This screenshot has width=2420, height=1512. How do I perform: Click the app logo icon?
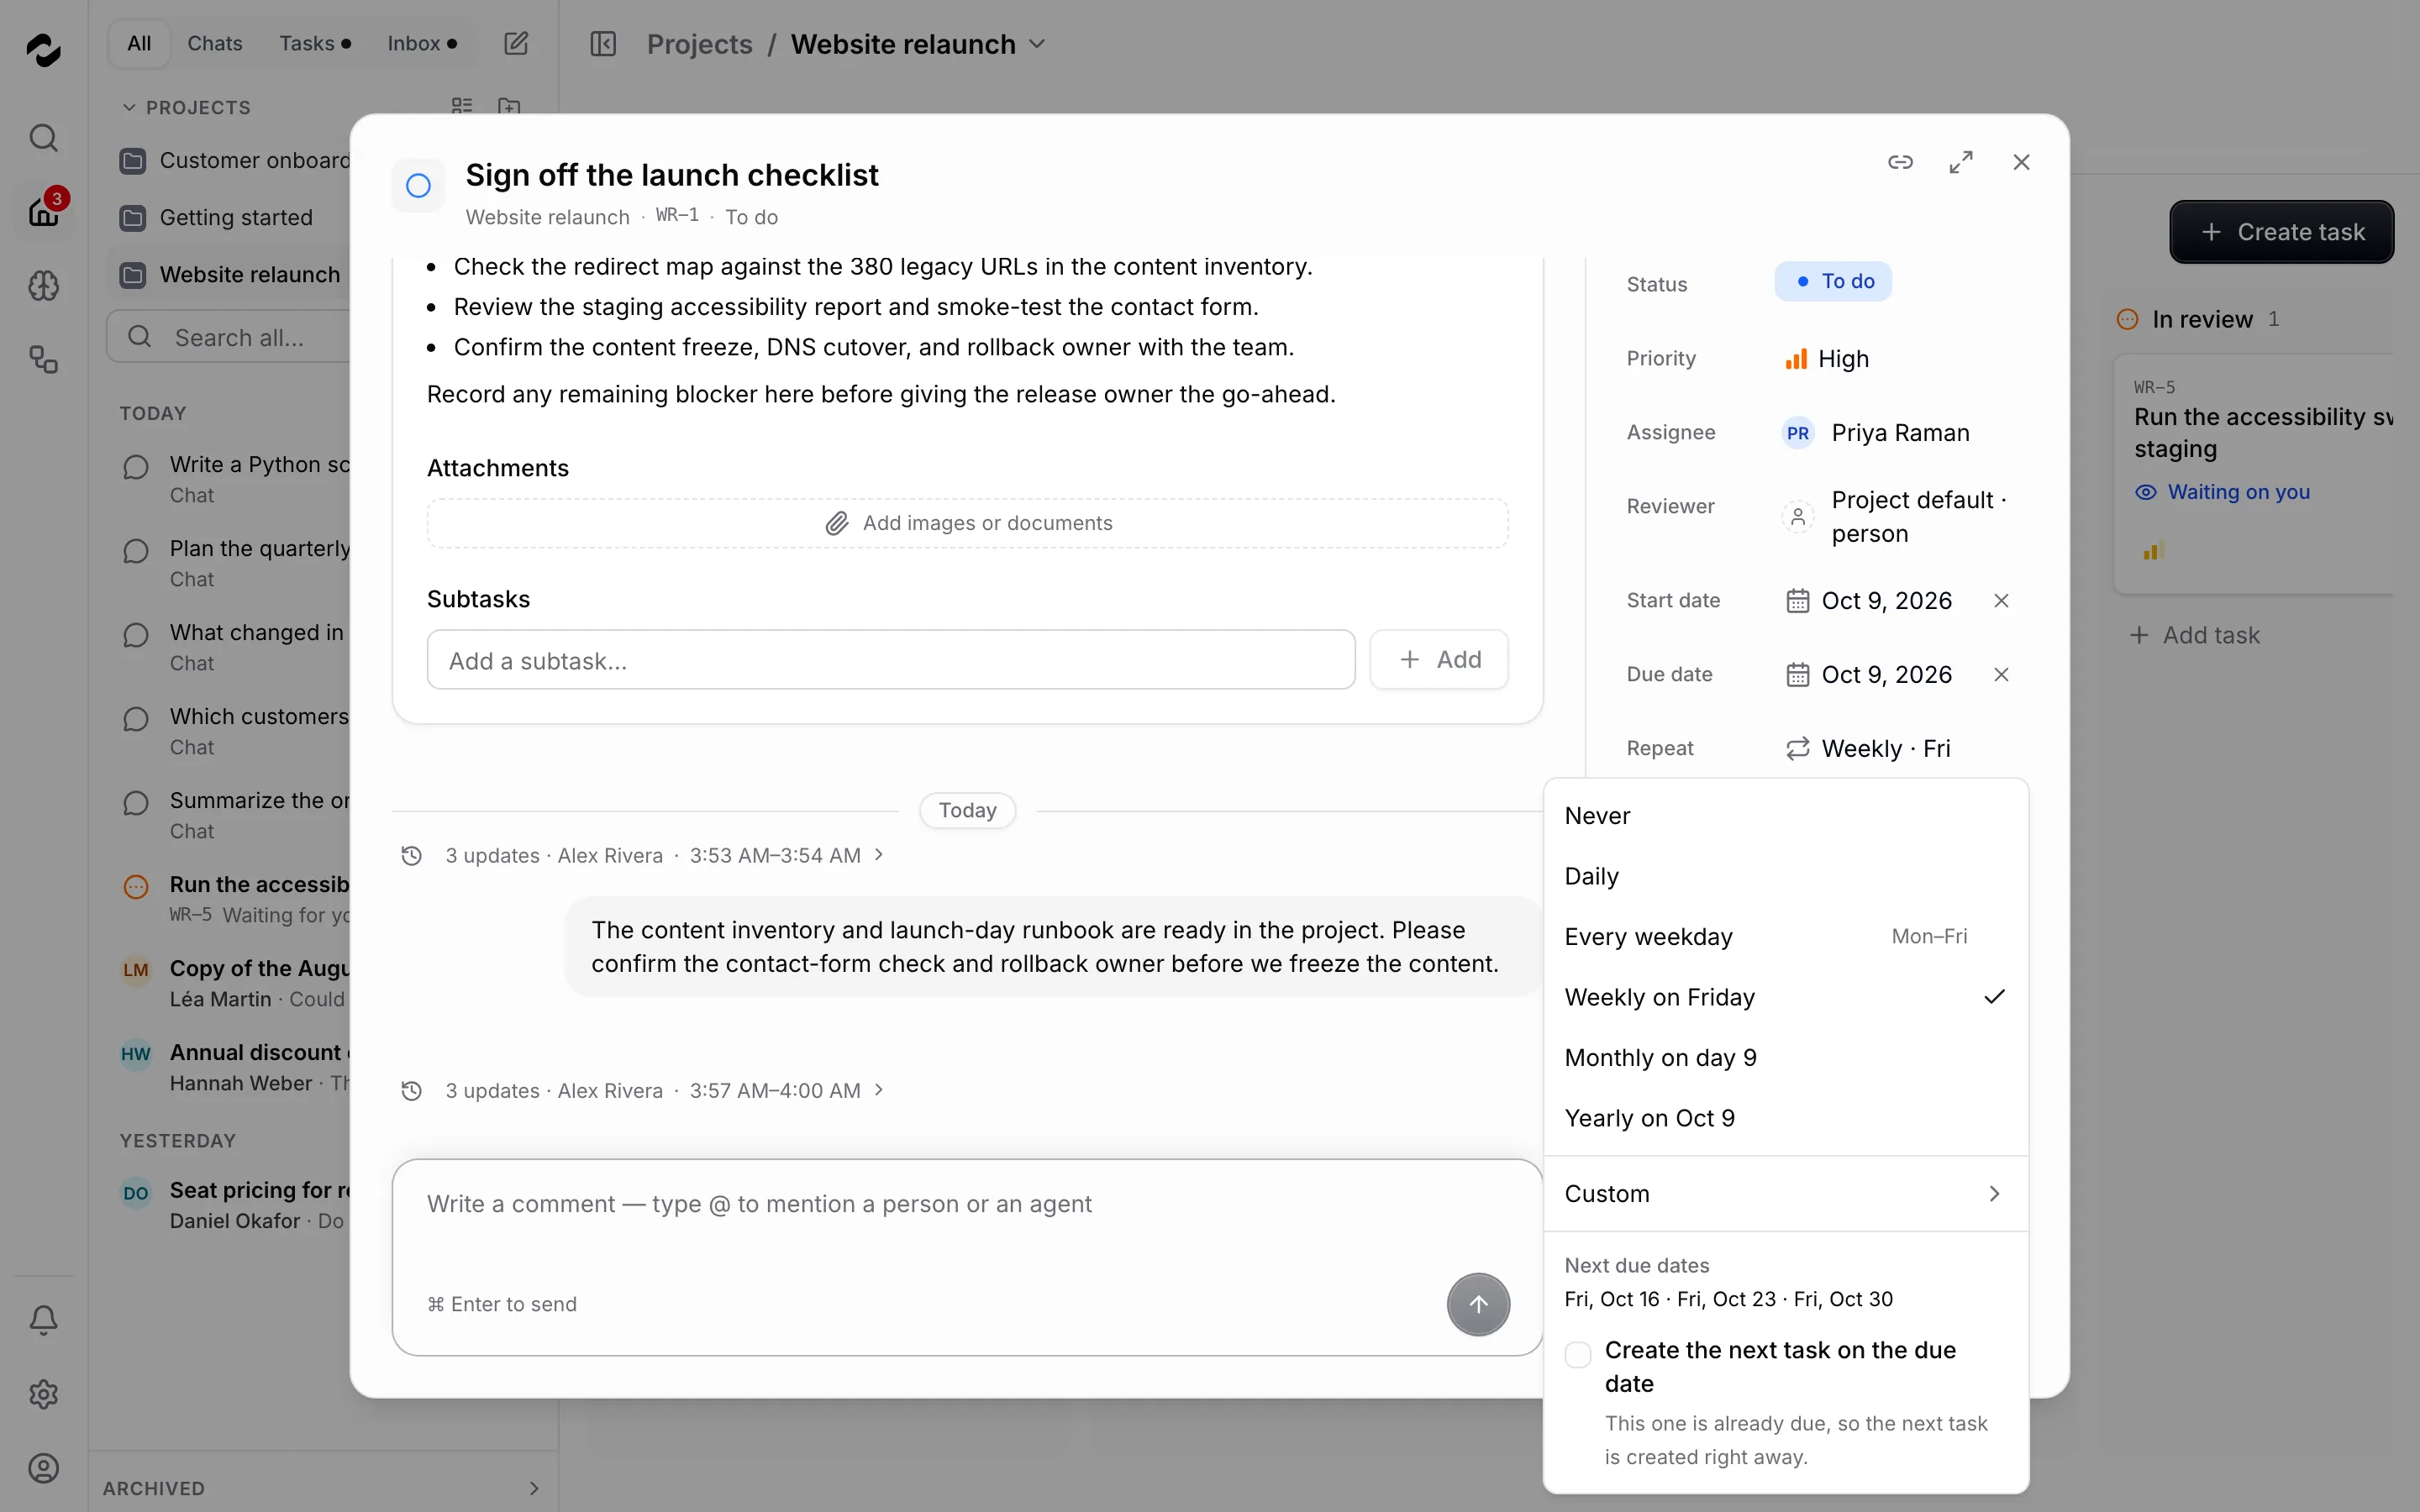pos(43,50)
